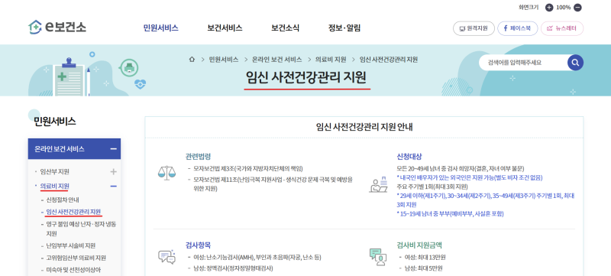Click the 검사비 지원금액 heading
611x276 pixels.
coord(419,245)
